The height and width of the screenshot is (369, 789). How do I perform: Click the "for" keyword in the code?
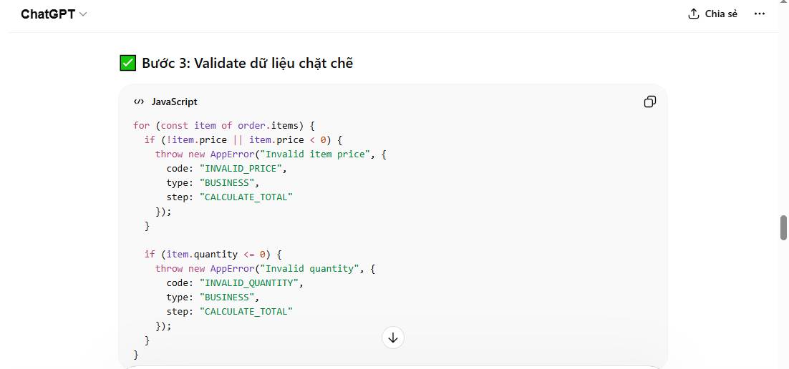tap(141, 125)
